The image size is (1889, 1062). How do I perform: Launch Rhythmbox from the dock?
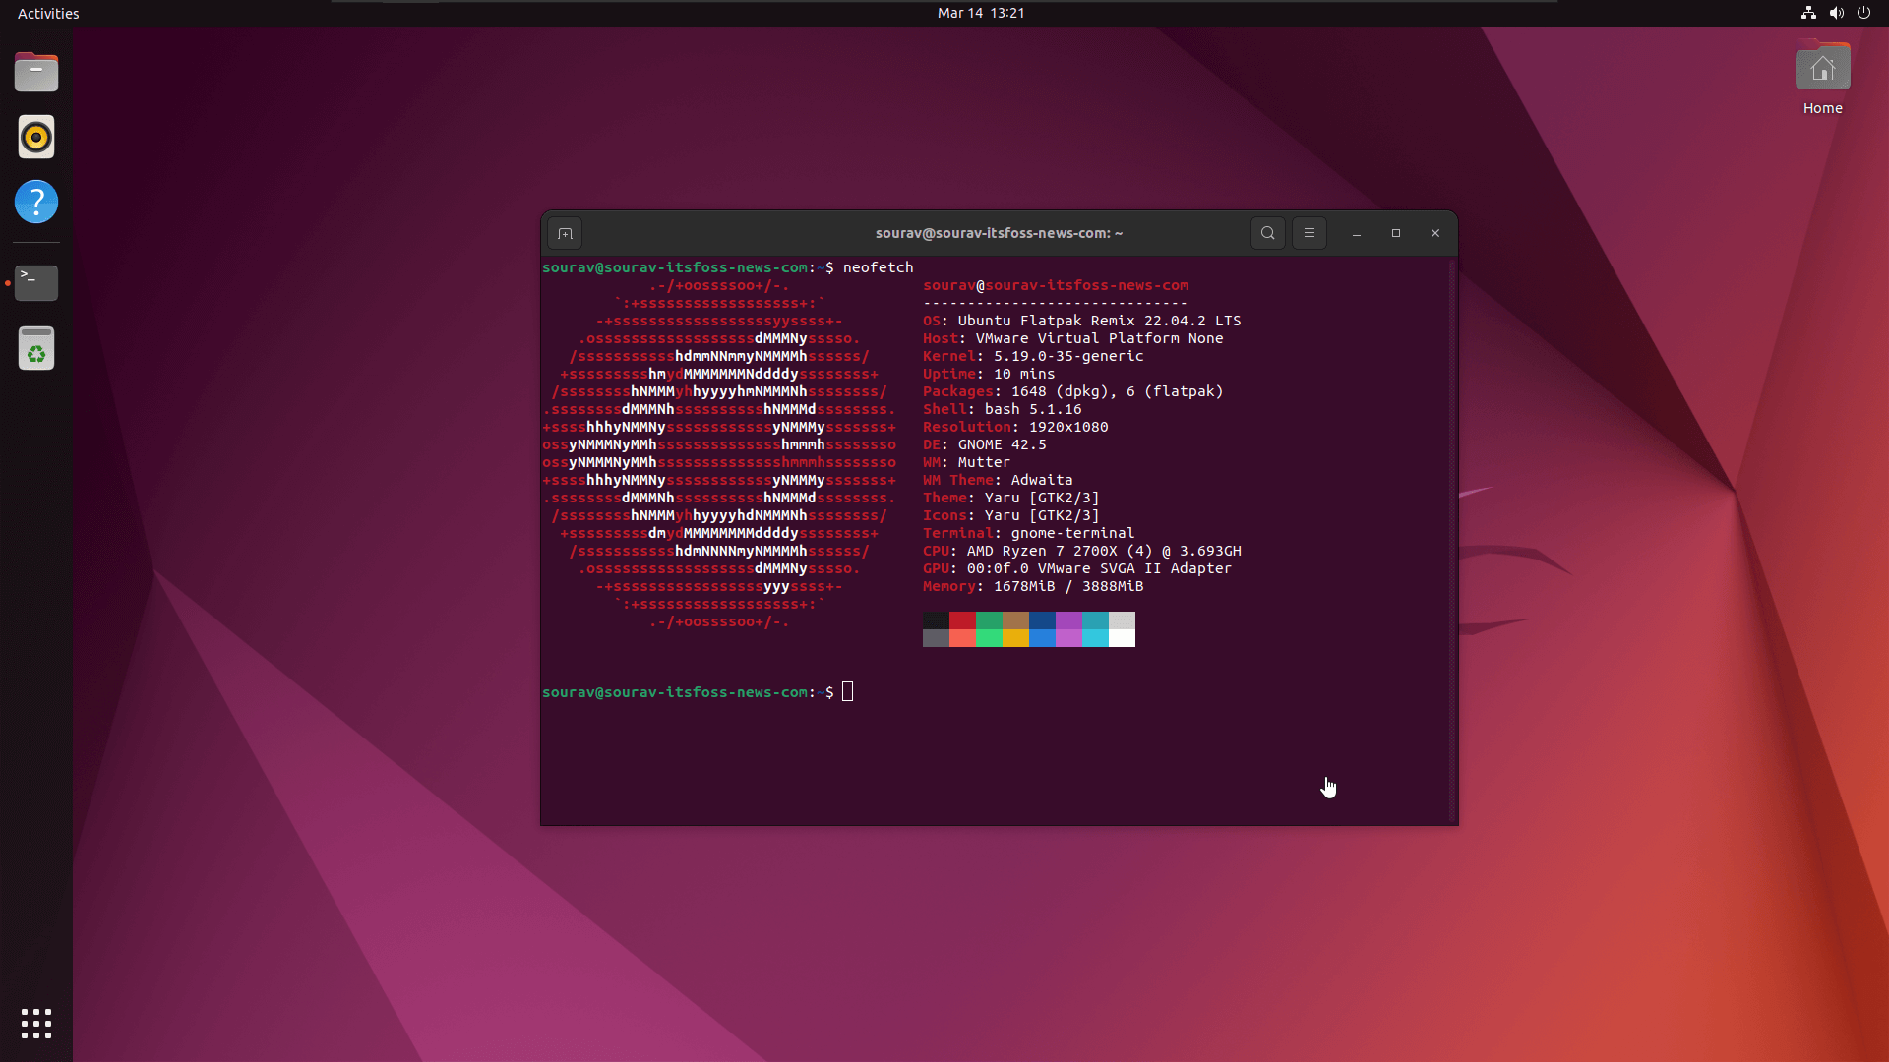click(x=35, y=137)
